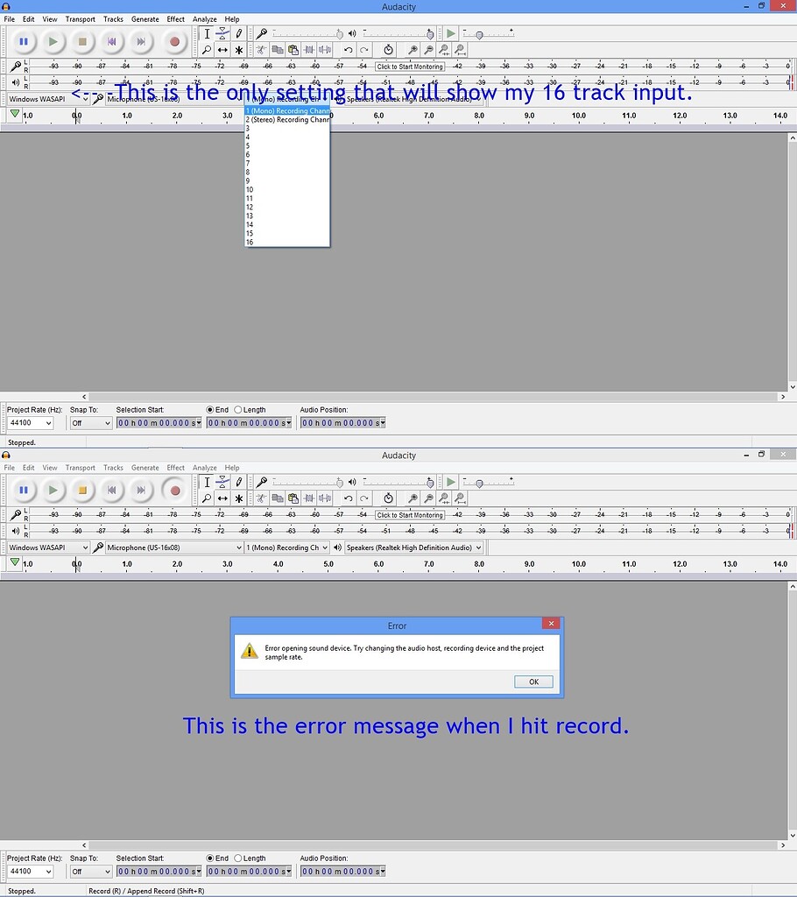Select the Length radio button in top window
Viewport: 797px width, 897px height.
238,410
